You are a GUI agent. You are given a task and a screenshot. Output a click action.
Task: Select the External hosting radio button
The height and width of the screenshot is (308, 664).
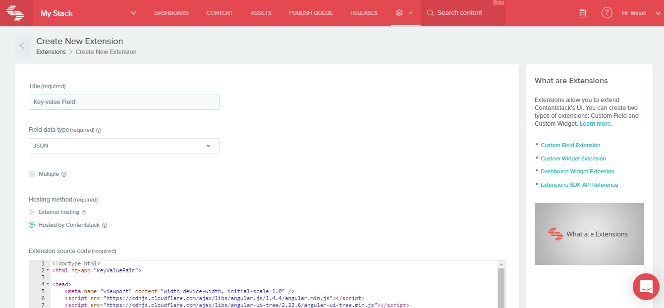click(x=32, y=212)
